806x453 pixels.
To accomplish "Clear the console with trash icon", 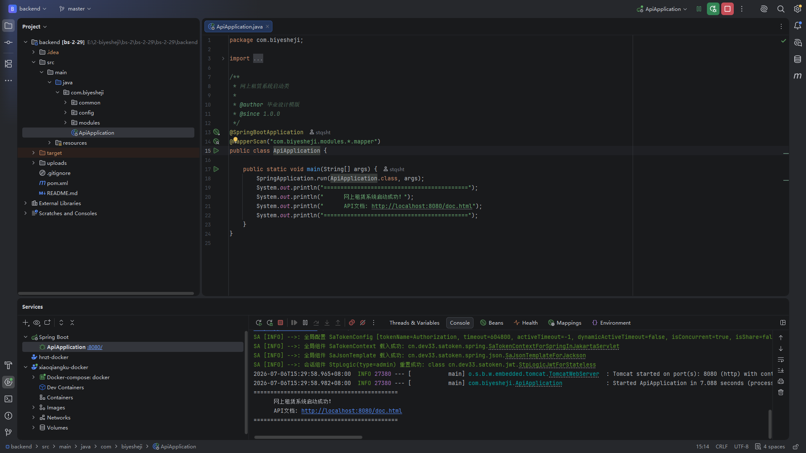I will click(x=781, y=392).
